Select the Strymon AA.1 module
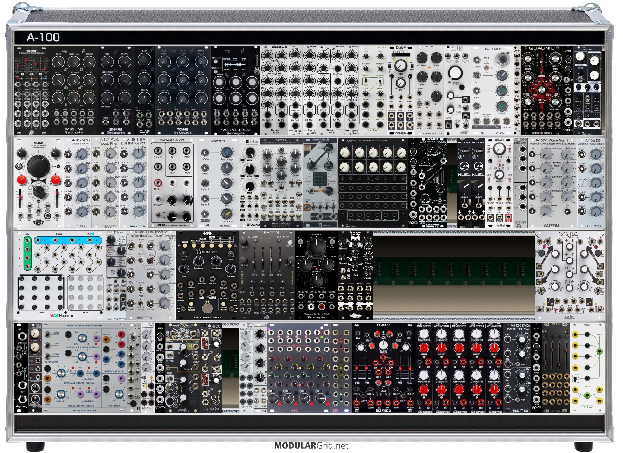This screenshot has width=623, height=453. point(21,368)
